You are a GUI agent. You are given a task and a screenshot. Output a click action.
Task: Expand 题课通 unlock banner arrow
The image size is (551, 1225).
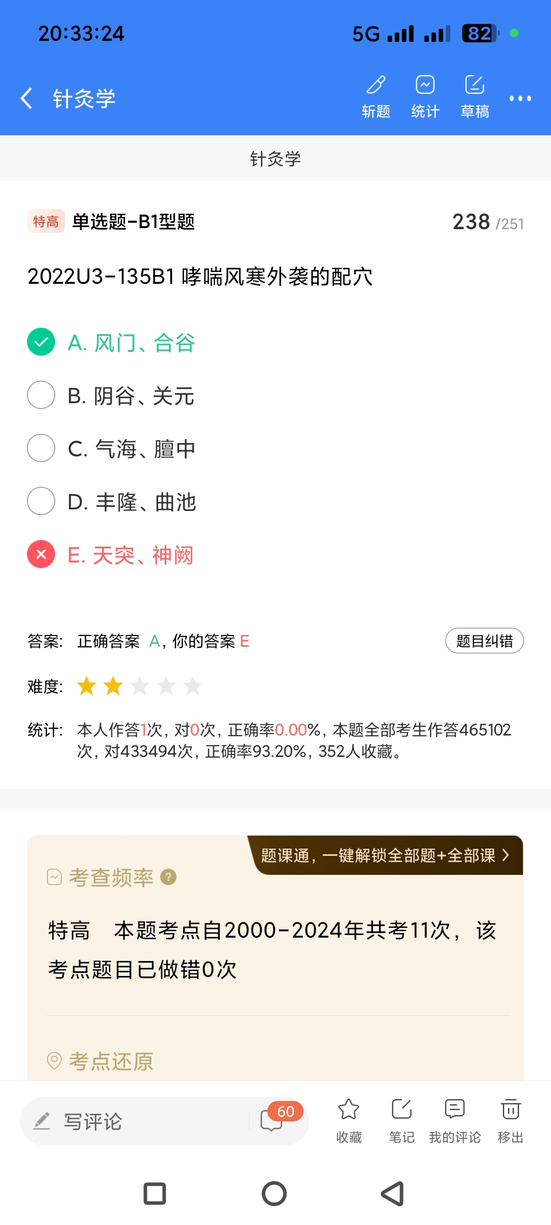tap(505, 855)
